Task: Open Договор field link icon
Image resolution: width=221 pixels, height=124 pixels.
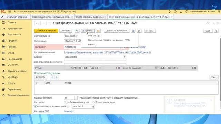Action: tap(124, 57)
